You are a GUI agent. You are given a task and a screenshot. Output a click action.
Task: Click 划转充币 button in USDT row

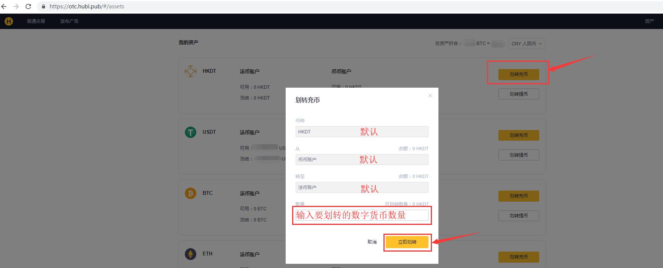pyautogui.click(x=519, y=135)
